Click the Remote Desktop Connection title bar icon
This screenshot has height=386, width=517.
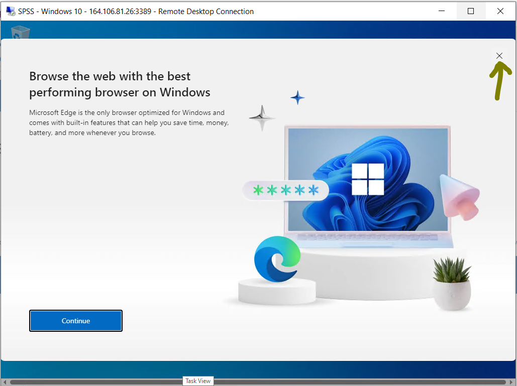(x=11, y=11)
